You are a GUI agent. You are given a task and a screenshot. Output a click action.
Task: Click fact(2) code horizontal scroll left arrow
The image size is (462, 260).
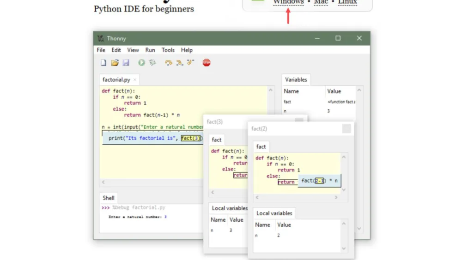pos(257,197)
